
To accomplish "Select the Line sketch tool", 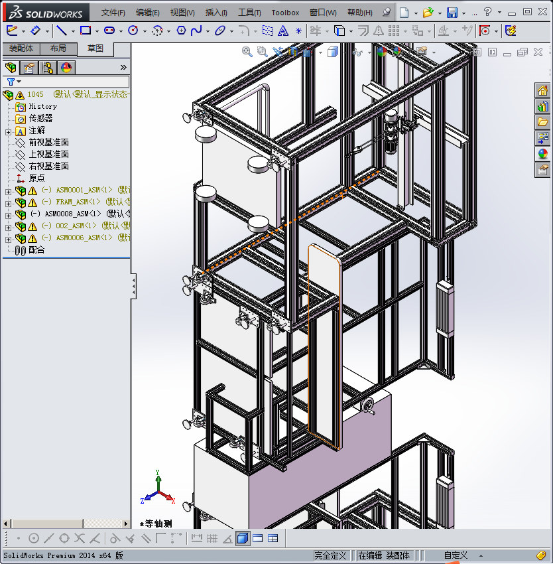I will 62,31.
